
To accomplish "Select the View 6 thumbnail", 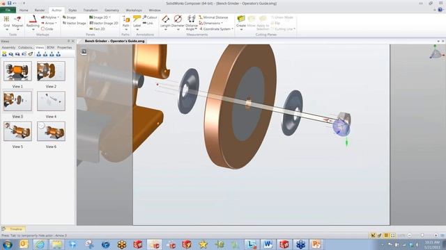I will pos(51,131).
